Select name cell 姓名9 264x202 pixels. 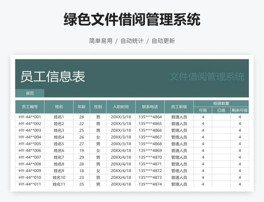point(59,171)
